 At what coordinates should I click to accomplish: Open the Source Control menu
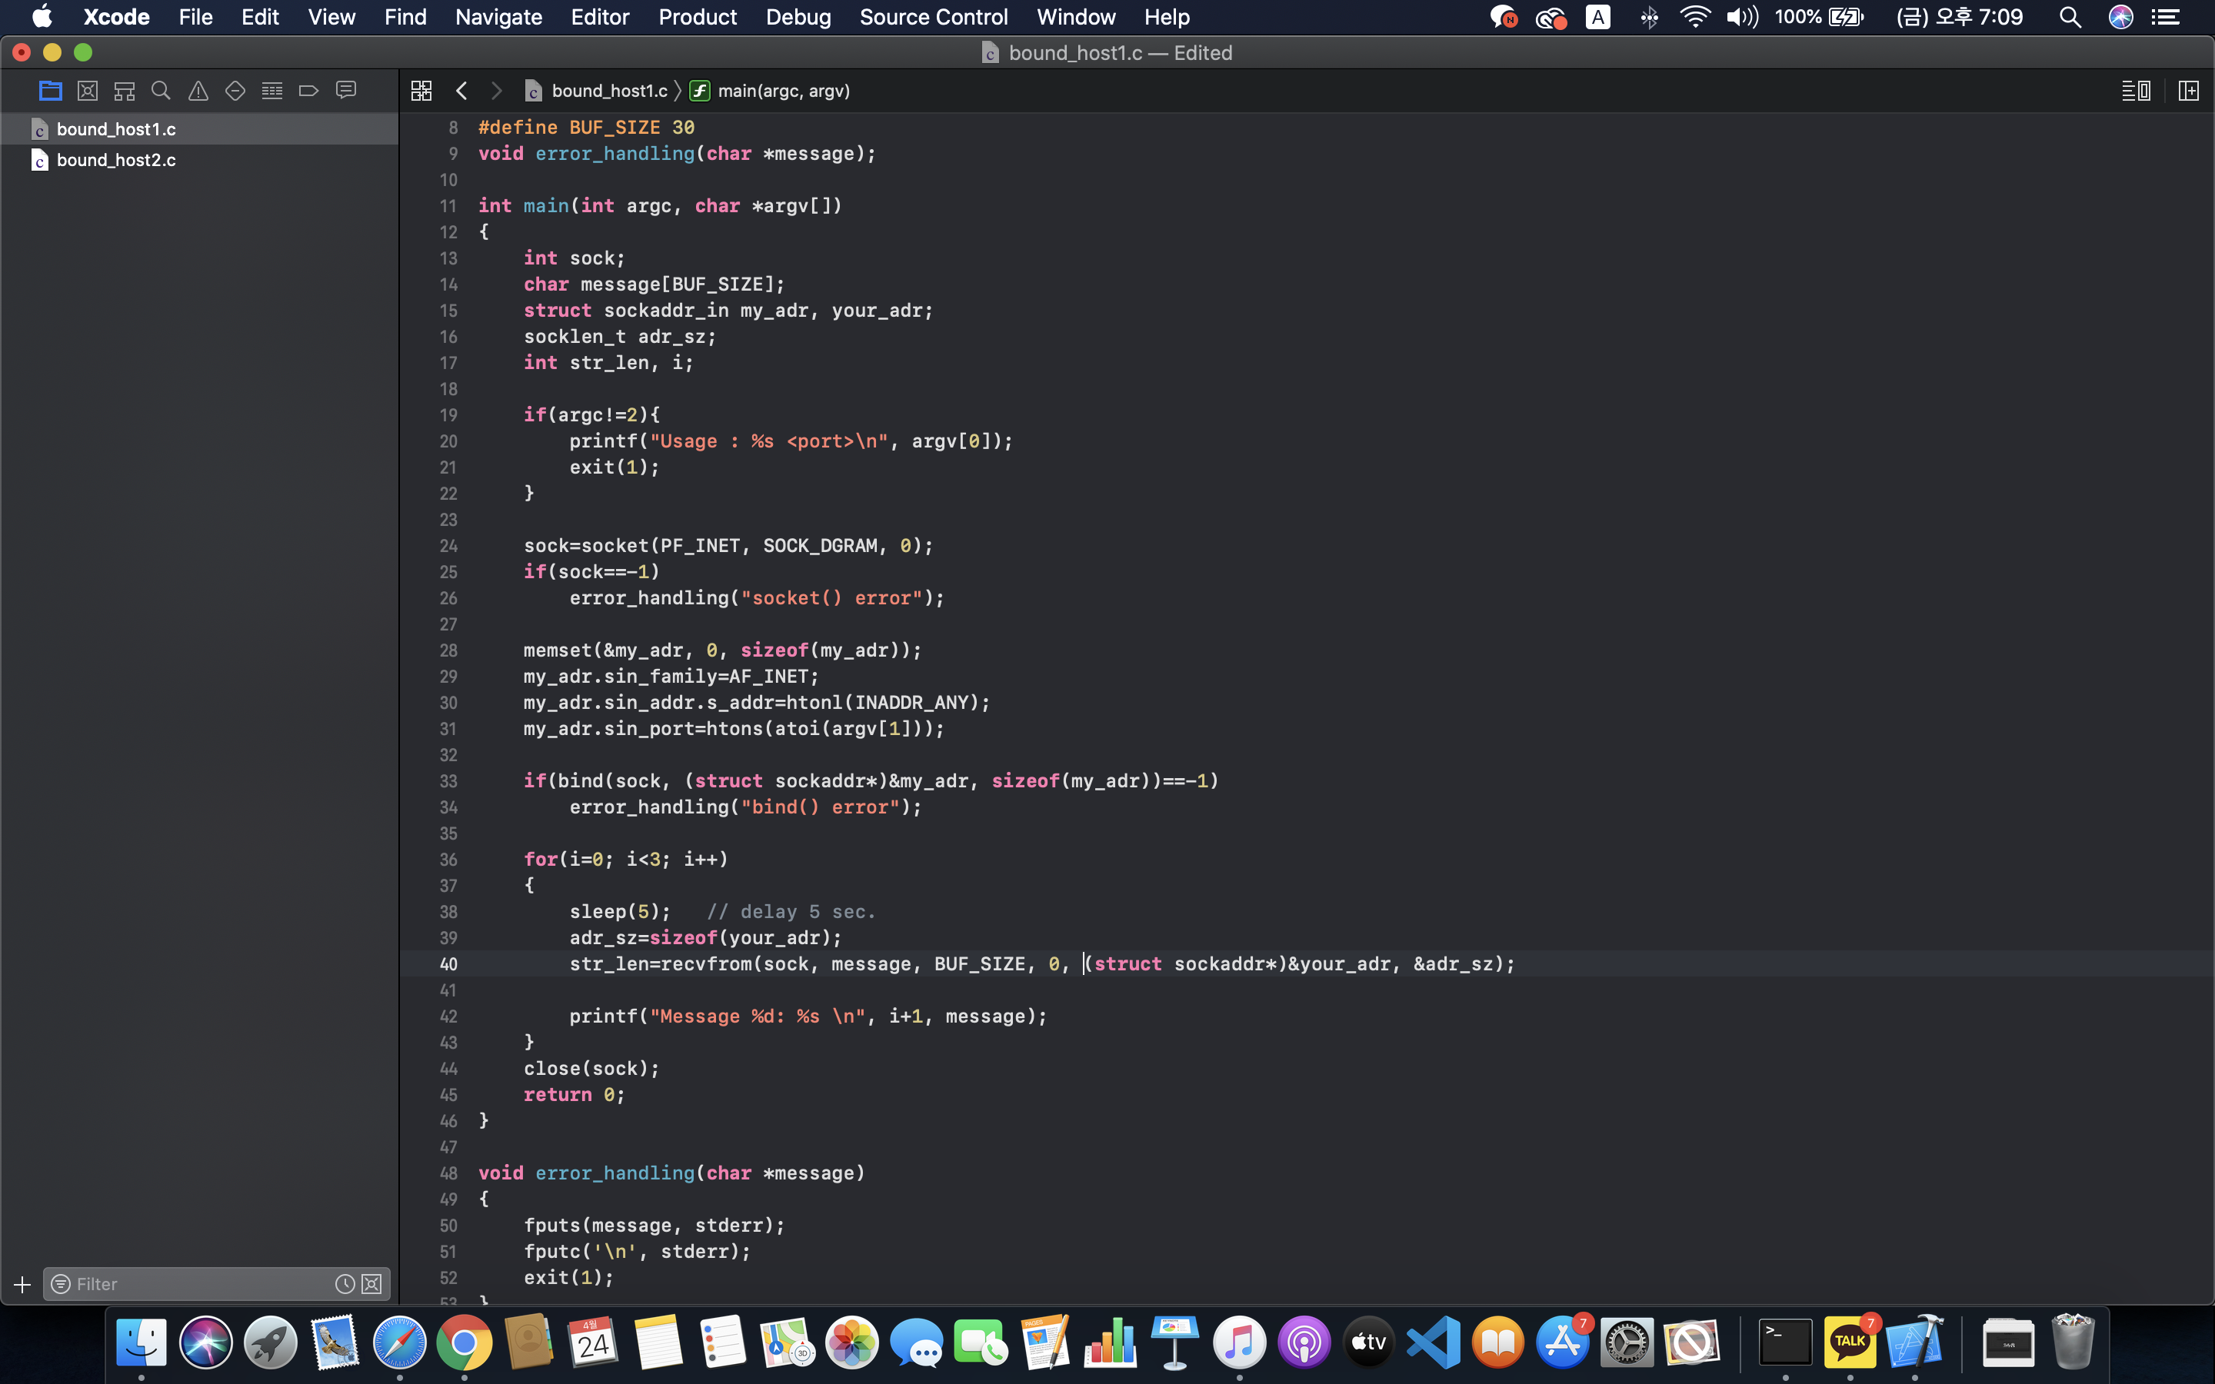pos(933,18)
